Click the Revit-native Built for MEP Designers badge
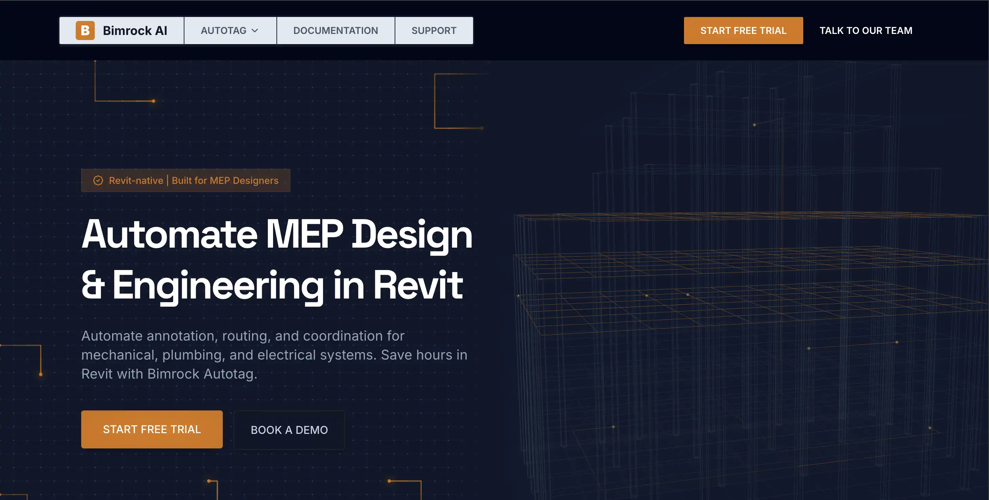Viewport: 989px width, 500px height. coord(186,180)
